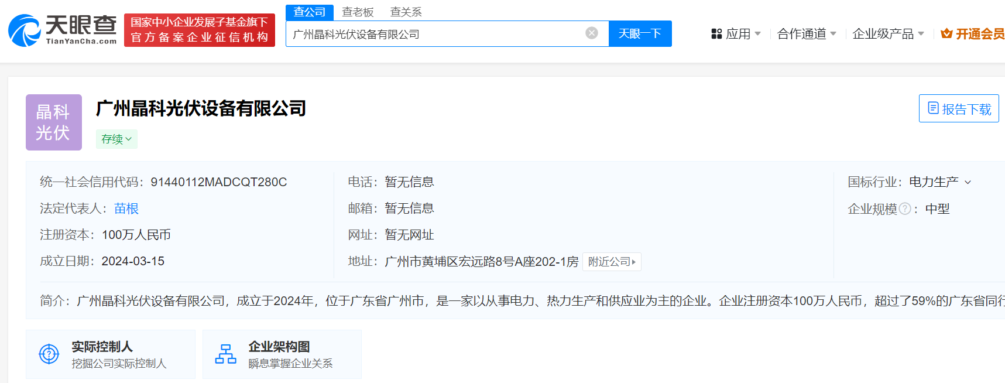Switch to the 查老板 tab
Viewport: 1005px width, 383px height.
pyautogui.click(x=358, y=12)
